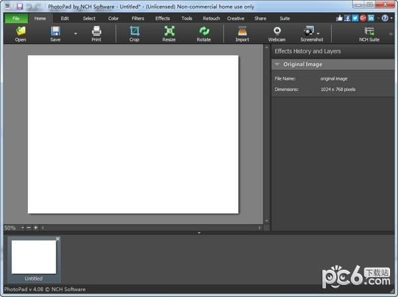Collapse the Original Image section
This screenshot has height=297, width=398.
coord(277,64)
